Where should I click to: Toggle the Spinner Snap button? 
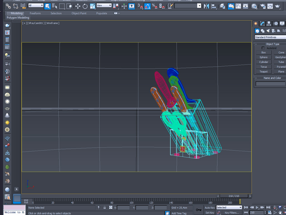click(x=162, y=6)
